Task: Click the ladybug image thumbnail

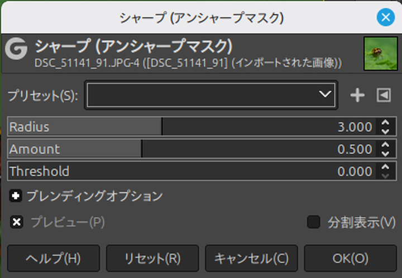Action: 376,54
